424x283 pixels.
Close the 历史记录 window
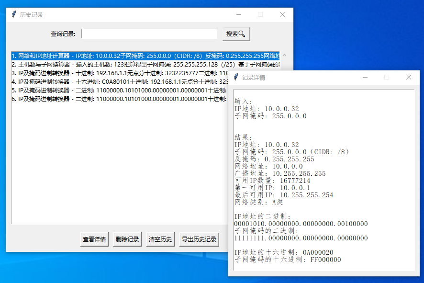(282, 14)
